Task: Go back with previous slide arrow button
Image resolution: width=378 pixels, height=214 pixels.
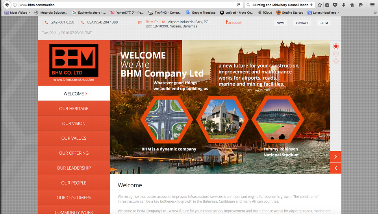Action: click(335, 168)
